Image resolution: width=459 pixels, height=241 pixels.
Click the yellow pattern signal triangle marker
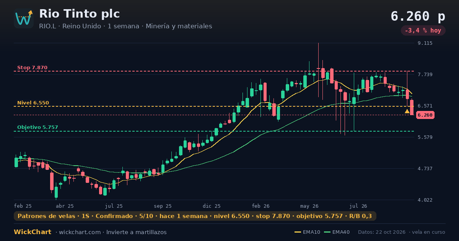tap(407, 111)
